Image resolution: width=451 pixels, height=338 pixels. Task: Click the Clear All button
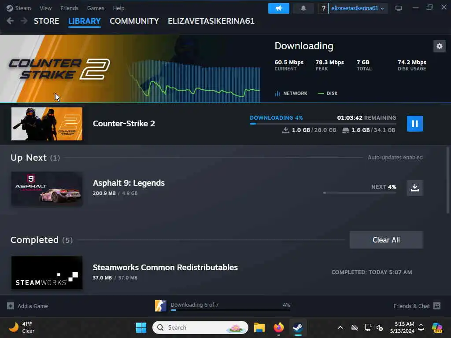(386, 240)
